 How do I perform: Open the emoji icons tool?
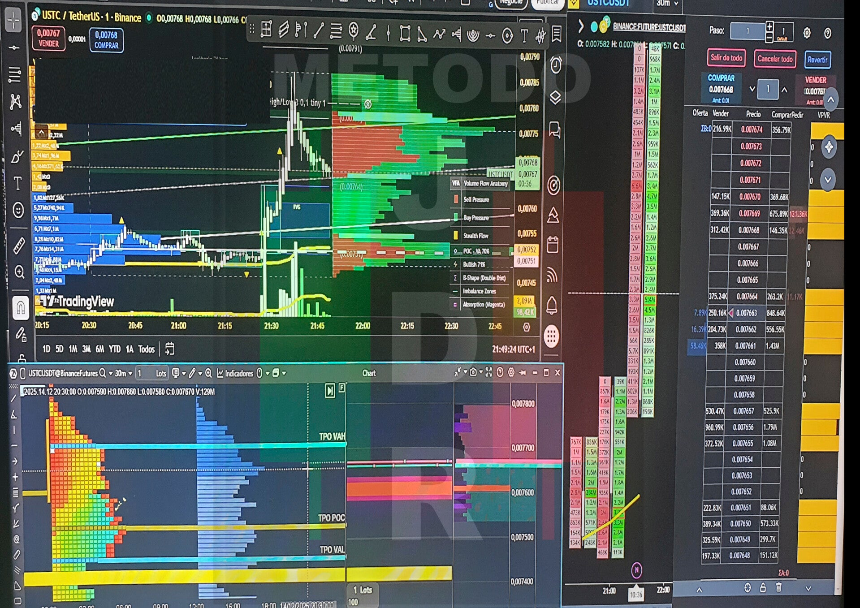tap(18, 210)
